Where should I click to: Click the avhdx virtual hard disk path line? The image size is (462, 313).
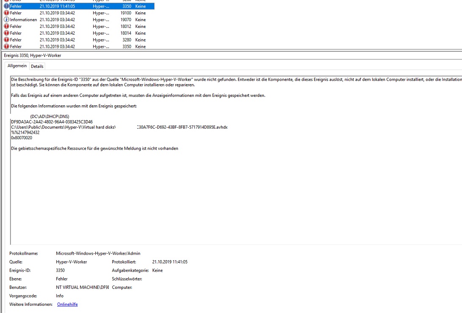click(x=119, y=127)
